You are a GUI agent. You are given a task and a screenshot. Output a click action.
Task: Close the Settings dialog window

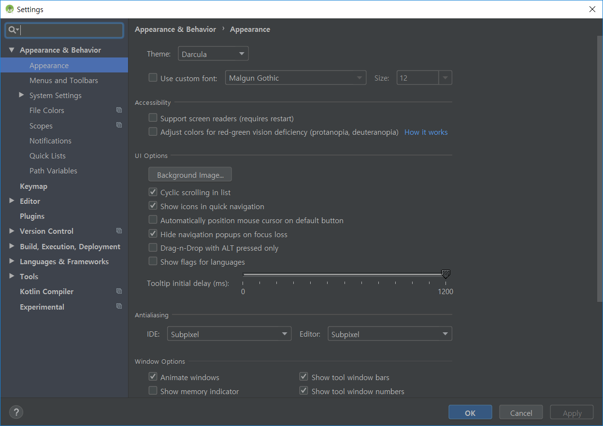pyautogui.click(x=592, y=9)
